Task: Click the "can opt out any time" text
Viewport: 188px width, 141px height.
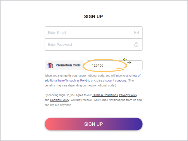Action: pyautogui.click(x=58, y=105)
